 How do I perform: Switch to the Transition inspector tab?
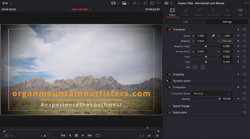click(x=213, y=12)
